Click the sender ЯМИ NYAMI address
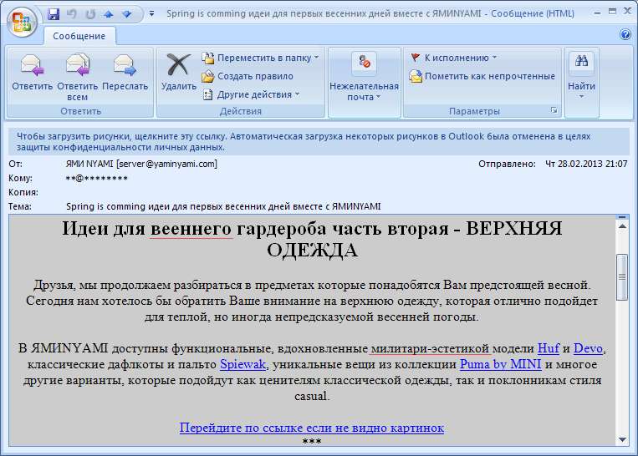 141,164
